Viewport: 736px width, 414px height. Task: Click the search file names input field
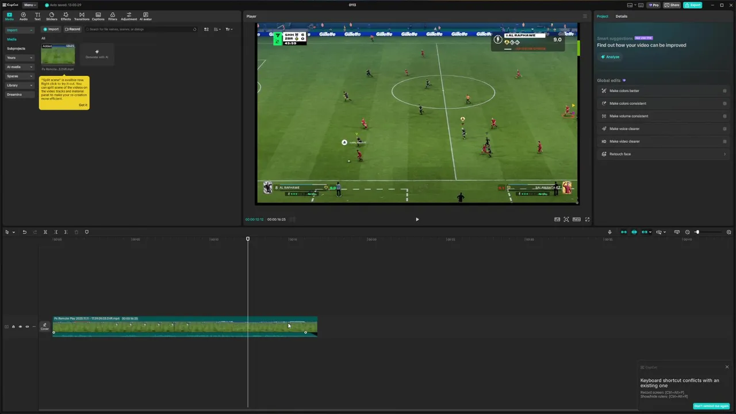(x=141, y=29)
